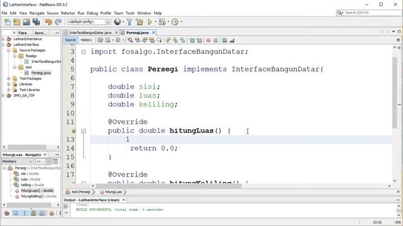Click the Undo toolbar icon
Image resolution: width=403 pixels, height=226 pixels.
[x=48, y=22]
